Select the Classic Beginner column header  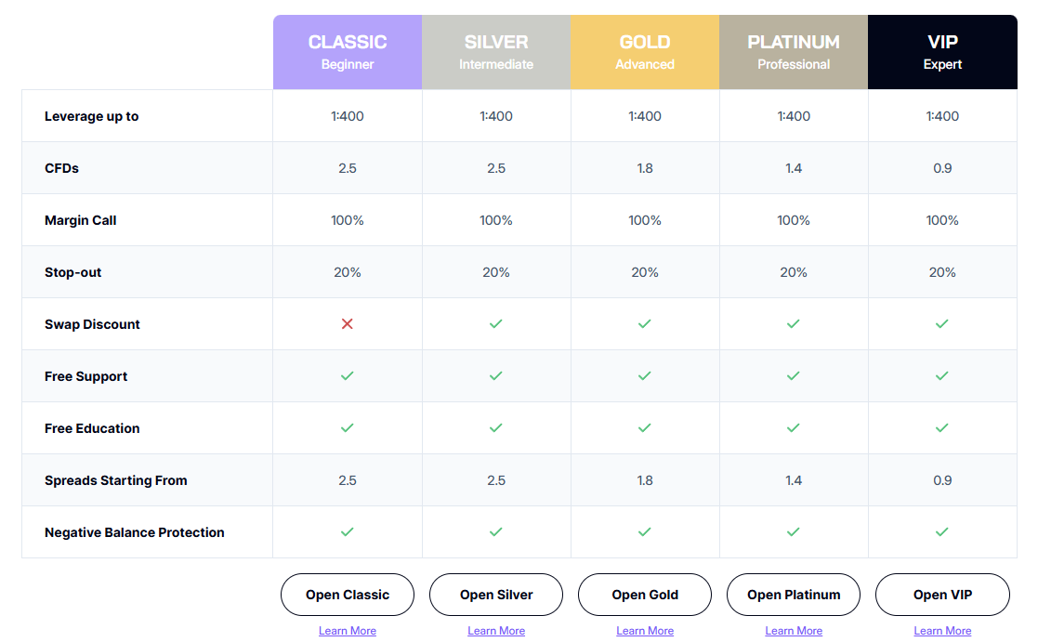(x=348, y=52)
